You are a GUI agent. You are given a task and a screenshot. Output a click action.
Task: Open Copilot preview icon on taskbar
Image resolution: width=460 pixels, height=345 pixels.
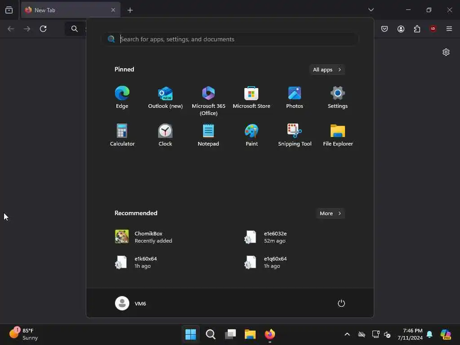446,334
